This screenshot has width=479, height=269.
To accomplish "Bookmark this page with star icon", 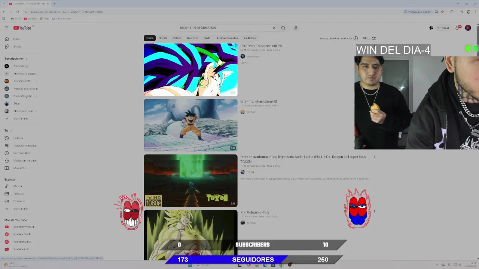I will [x=442, y=12].
